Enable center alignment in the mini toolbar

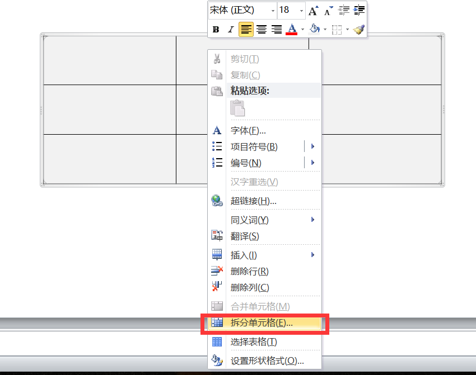[261, 29]
